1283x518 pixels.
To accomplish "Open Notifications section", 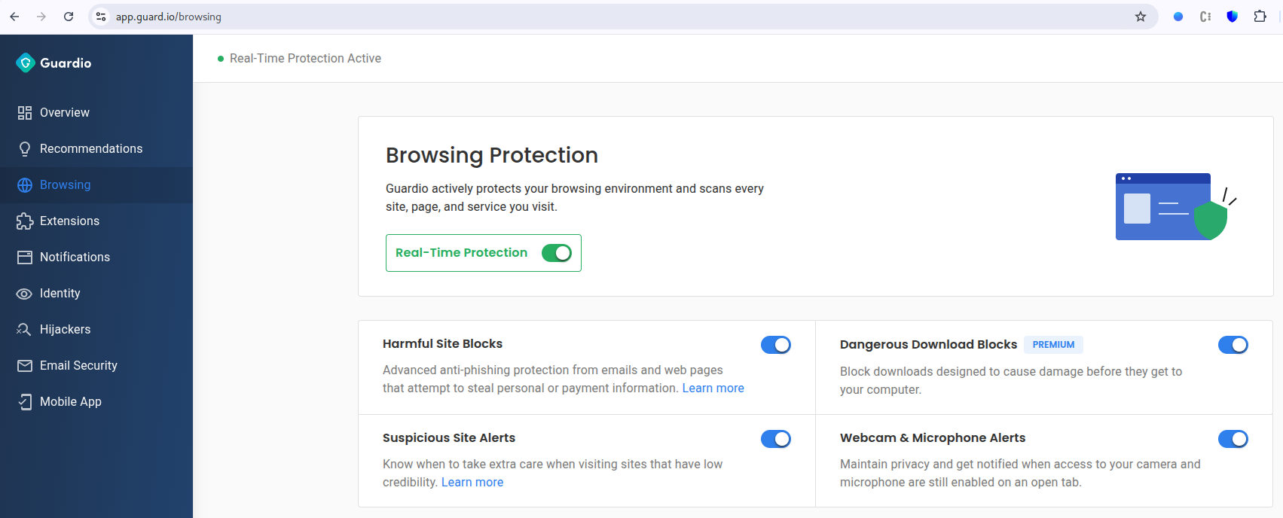I will (96, 257).
